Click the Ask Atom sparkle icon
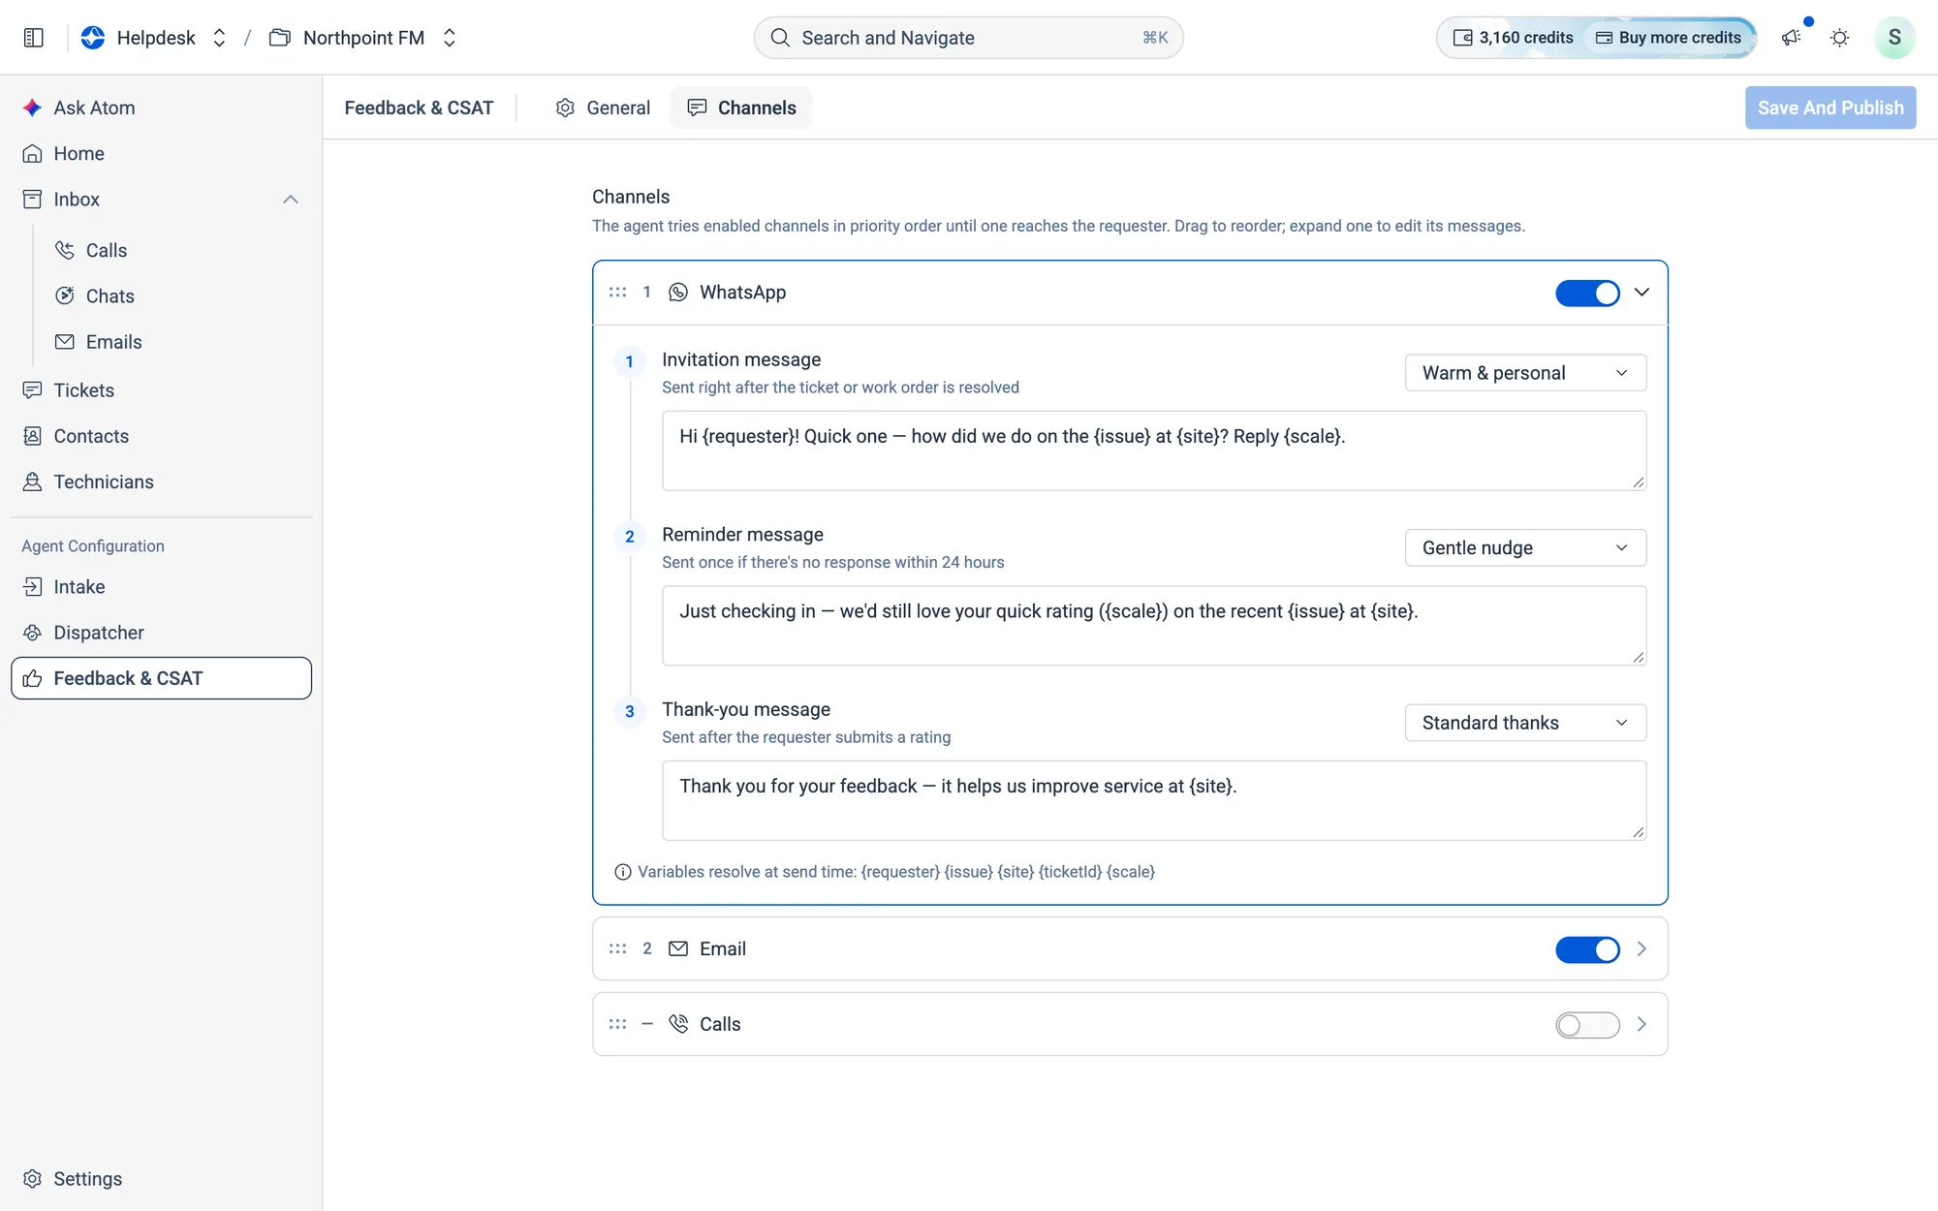 click(32, 108)
